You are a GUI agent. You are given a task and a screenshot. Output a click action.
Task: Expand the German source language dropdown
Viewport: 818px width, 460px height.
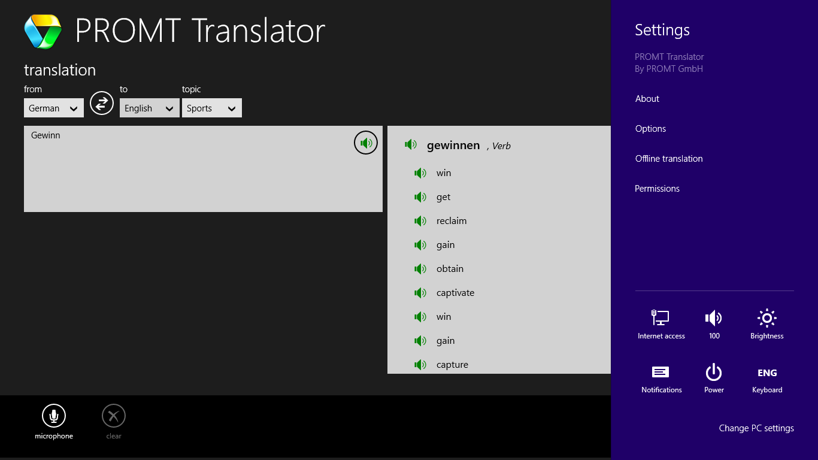pyautogui.click(x=54, y=108)
